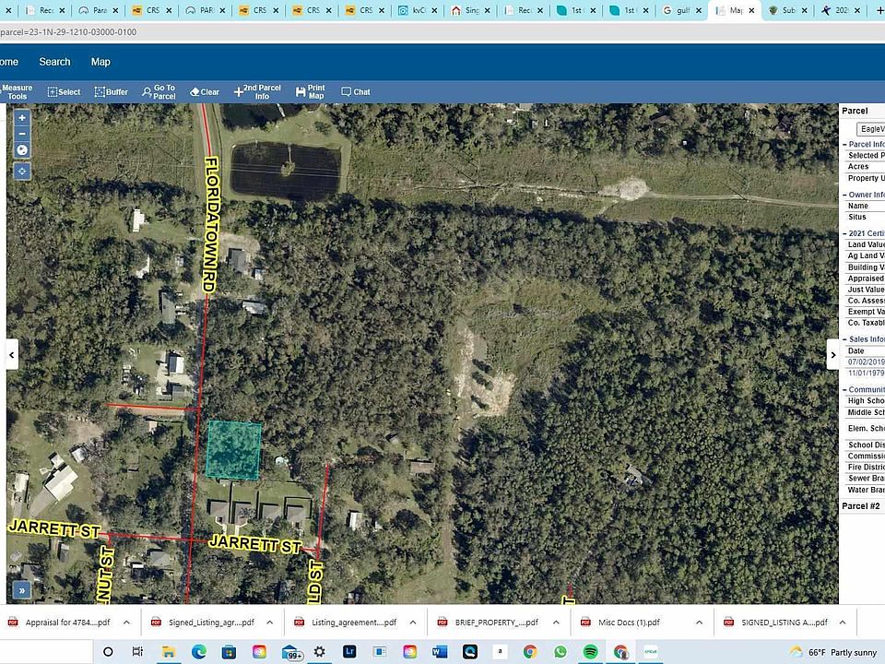Viewport: 885px width, 664px height.
Task: Click the globe full-extent map button
Action: click(x=22, y=150)
